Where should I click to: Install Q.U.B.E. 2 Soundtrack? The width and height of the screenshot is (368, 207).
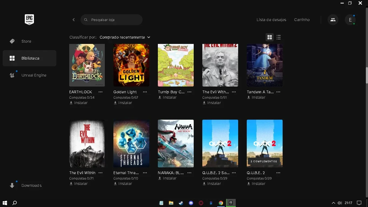[x=212, y=184]
